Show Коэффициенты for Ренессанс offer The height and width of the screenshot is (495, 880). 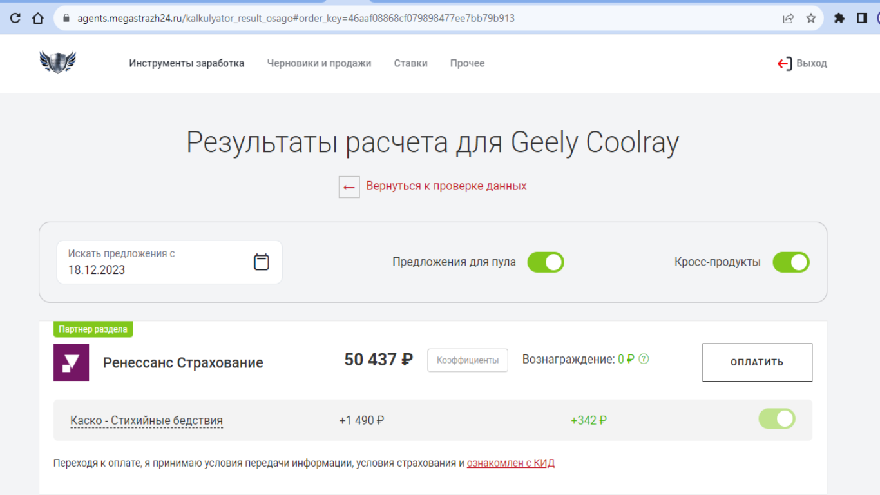468,360
